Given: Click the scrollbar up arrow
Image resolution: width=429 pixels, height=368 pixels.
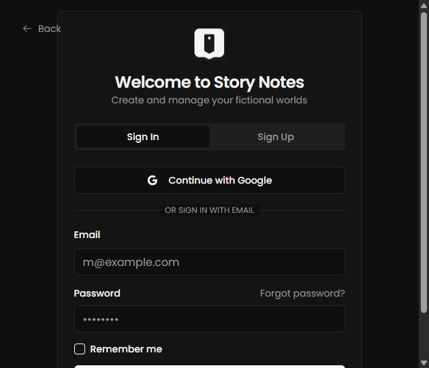Looking at the screenshot, I should point(424,6).
